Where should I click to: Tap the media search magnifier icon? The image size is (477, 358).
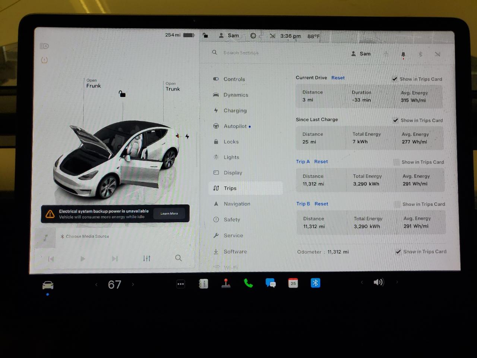(x=179, y=258)
